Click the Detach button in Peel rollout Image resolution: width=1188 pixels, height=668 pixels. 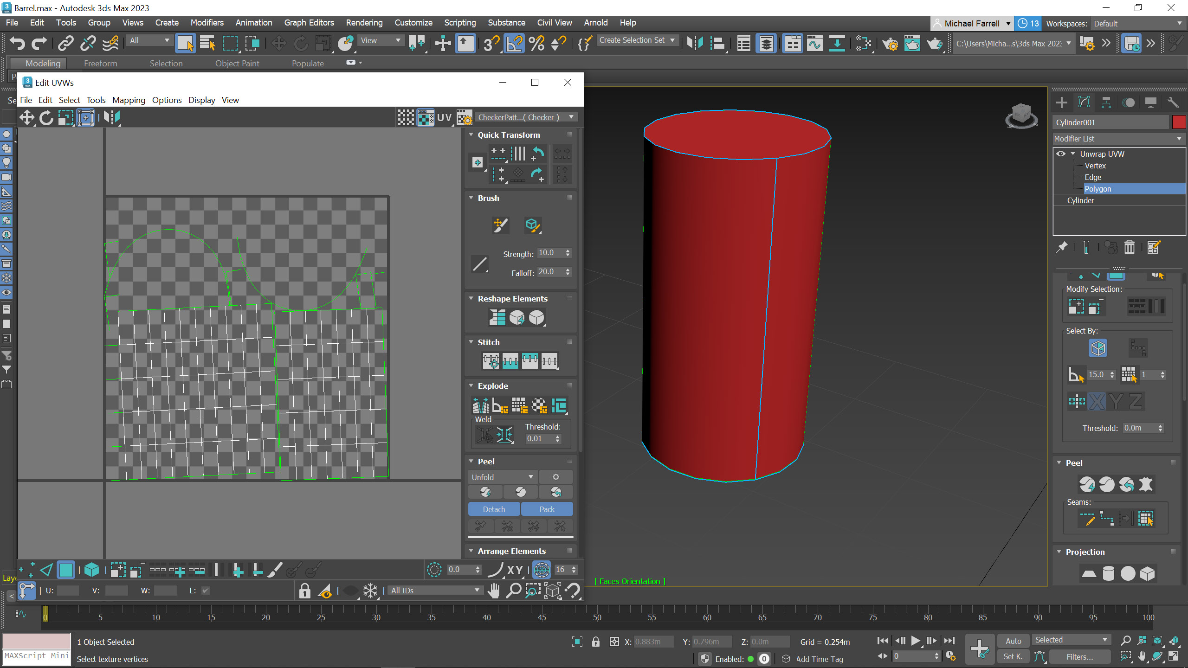(x=493, y=509)
